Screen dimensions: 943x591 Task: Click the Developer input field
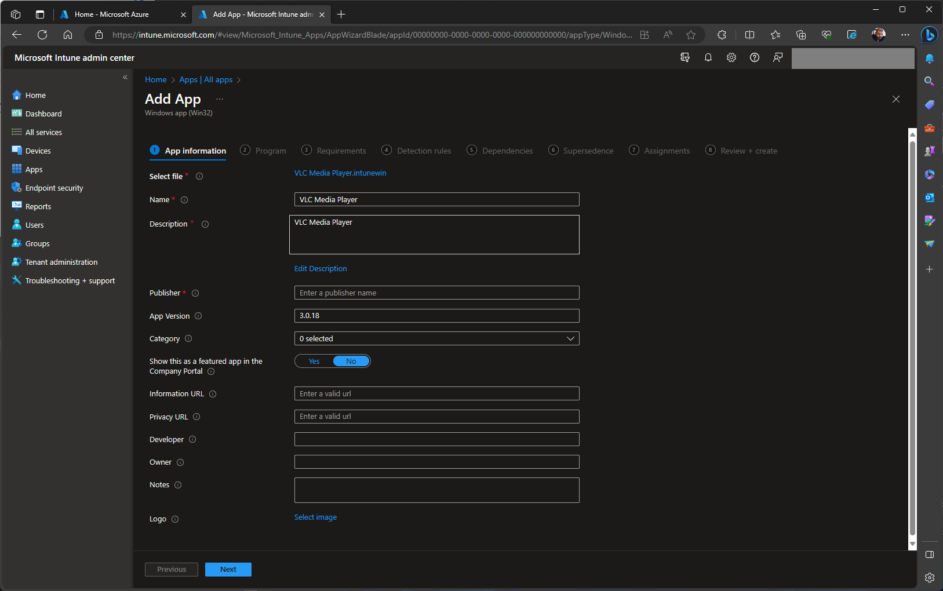point(437,439)
